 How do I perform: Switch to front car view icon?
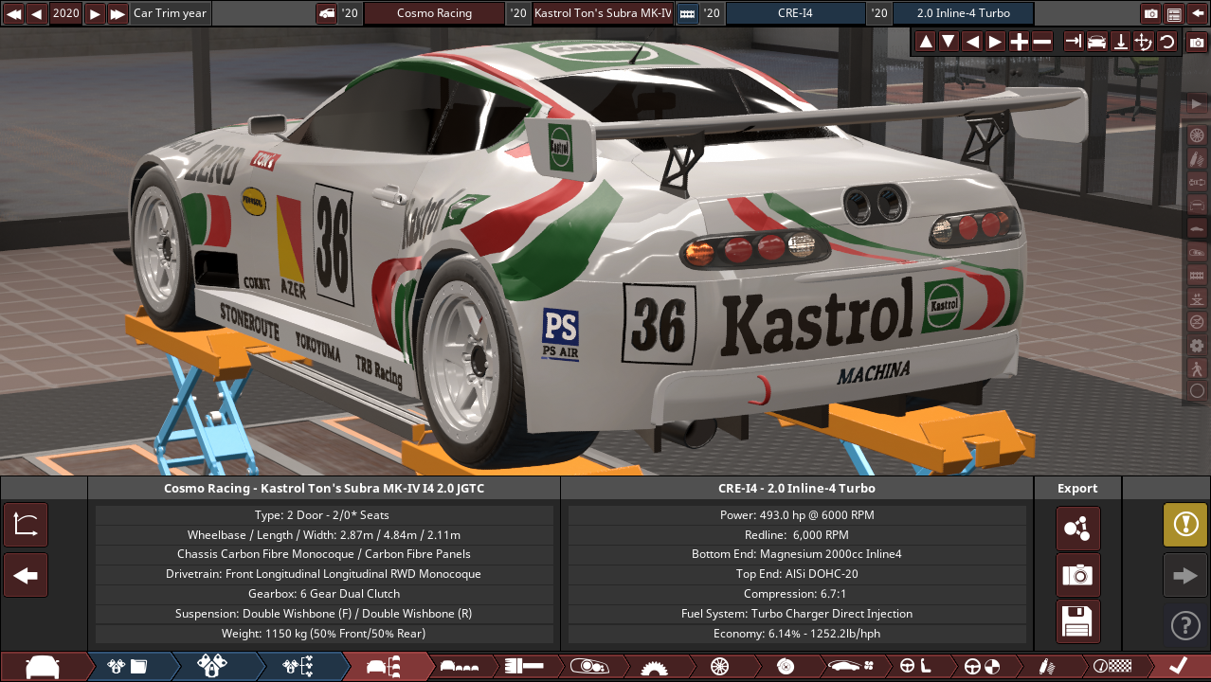click(1096, 42)
